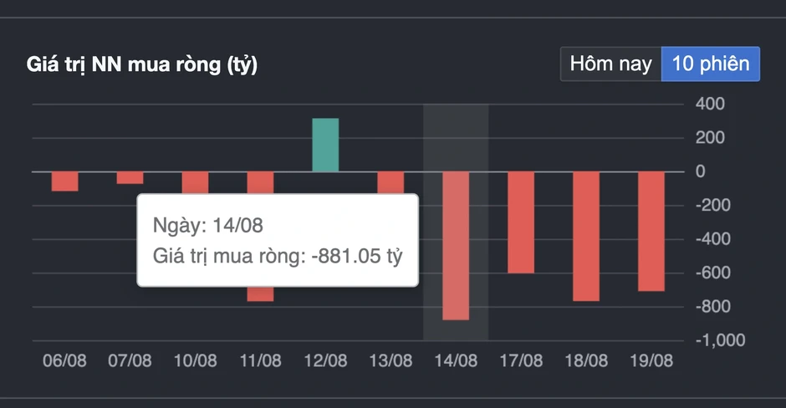
Task: Click the 14/08 axis date label
Action: tap(456, 361)
